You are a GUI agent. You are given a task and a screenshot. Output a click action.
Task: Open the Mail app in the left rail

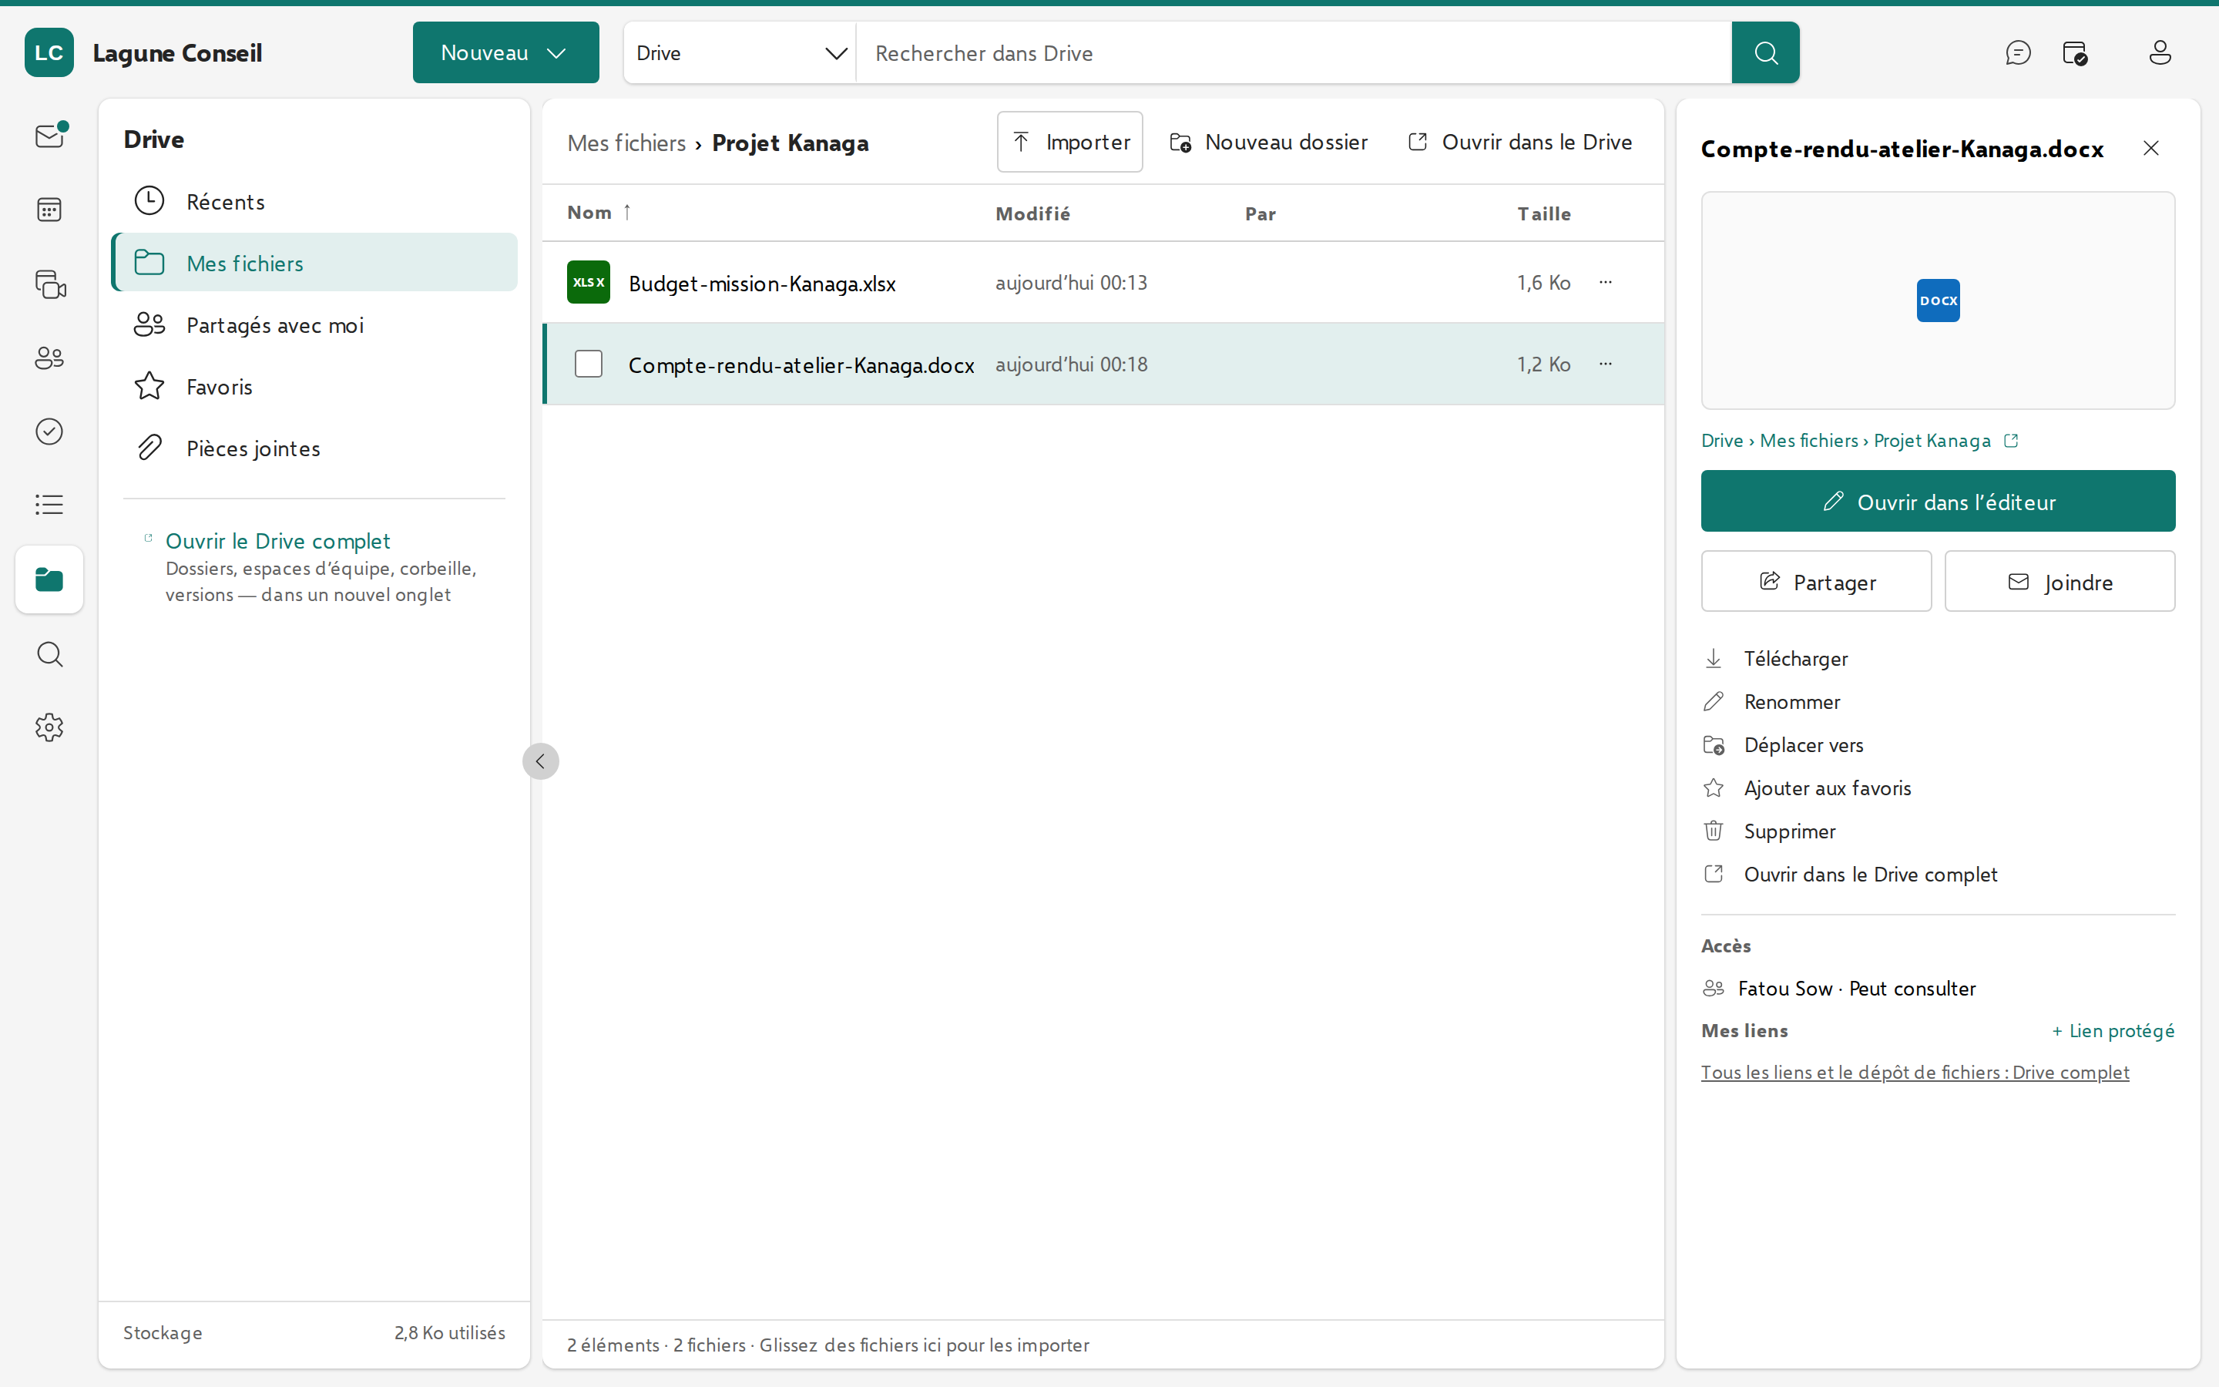[49, 136]
